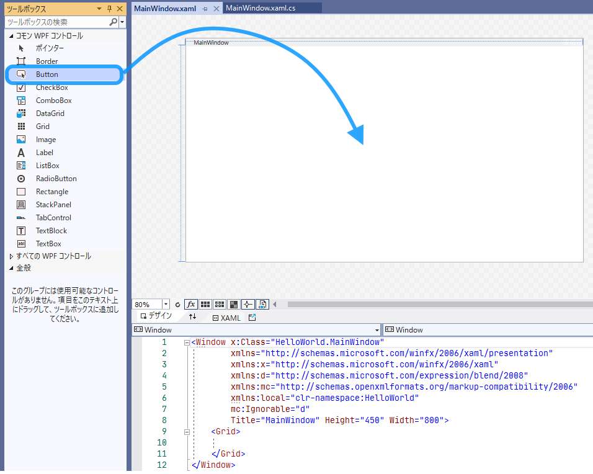Click the refresh design view icon
The width and height of the screenshot is (593, 474).
click(178, 304)
